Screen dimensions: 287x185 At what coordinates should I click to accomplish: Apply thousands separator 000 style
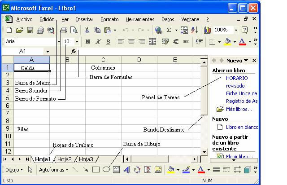pos(186,42)
